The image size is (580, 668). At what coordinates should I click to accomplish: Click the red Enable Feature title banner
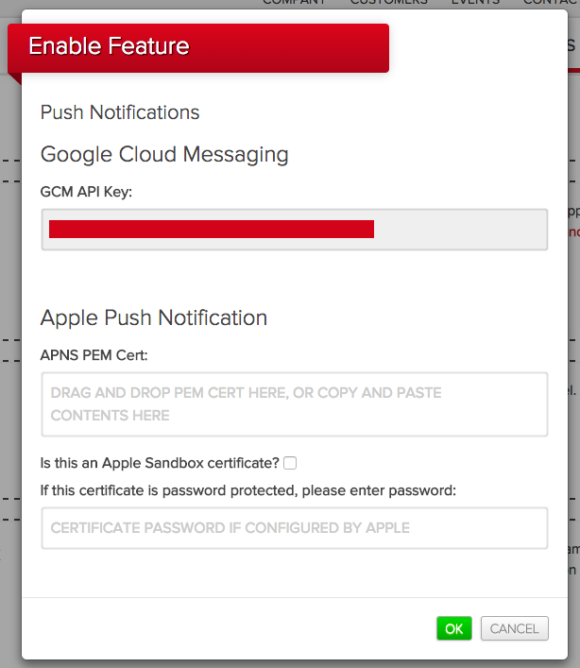pos(198,47)
